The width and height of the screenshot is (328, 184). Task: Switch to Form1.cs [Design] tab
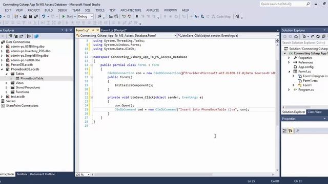coord(114,30)
